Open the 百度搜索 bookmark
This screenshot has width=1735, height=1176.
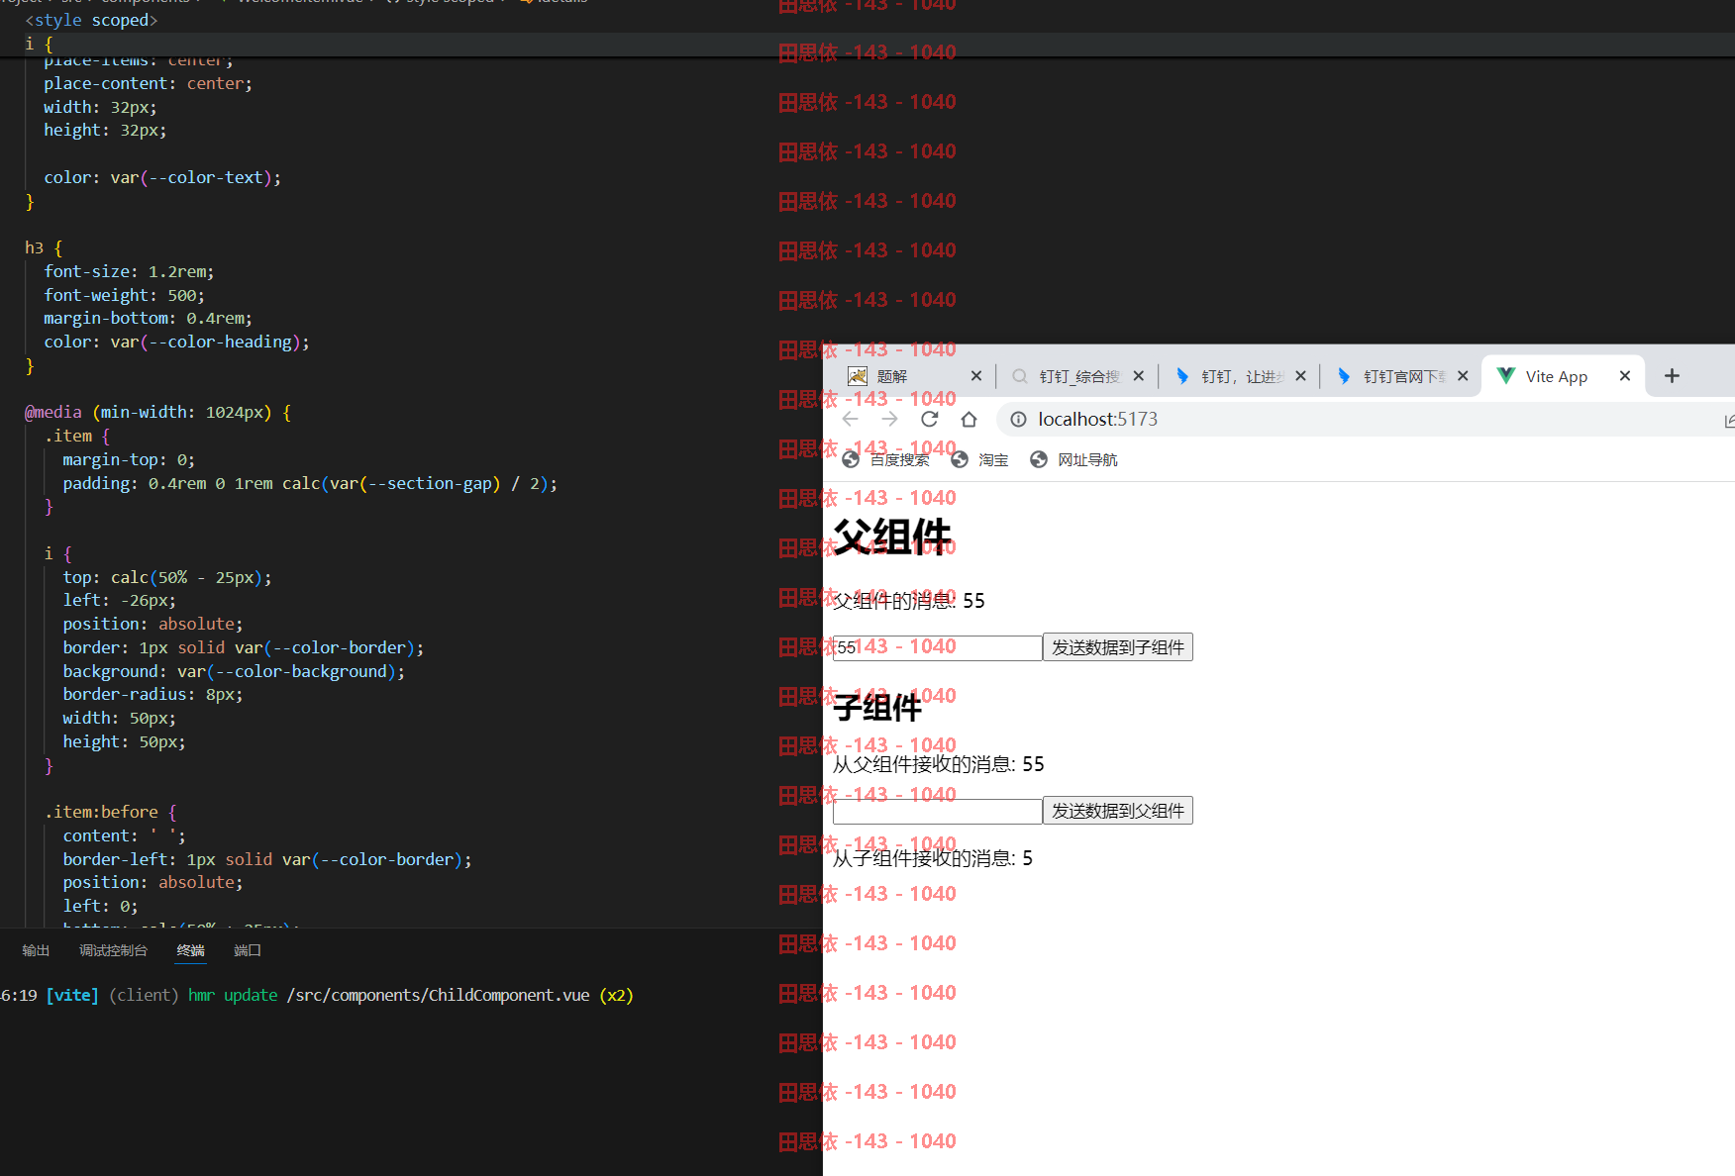886,459
